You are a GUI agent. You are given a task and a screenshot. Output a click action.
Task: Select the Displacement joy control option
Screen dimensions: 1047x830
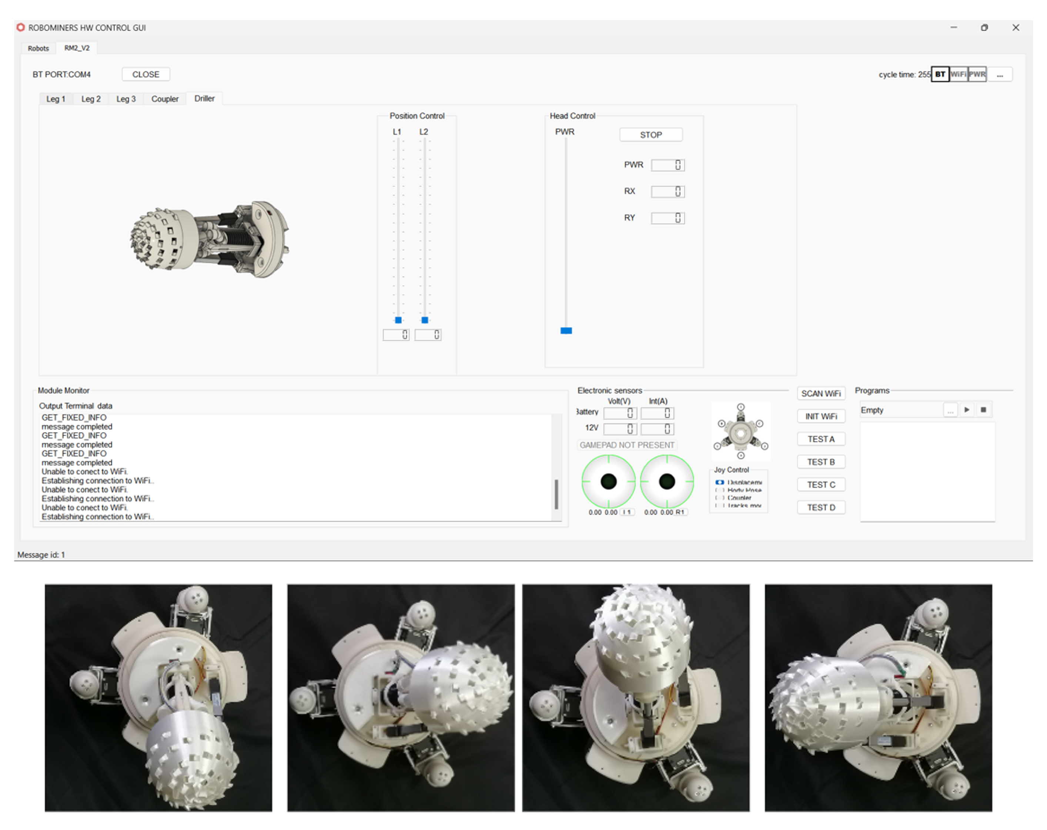tap(720, 482)
